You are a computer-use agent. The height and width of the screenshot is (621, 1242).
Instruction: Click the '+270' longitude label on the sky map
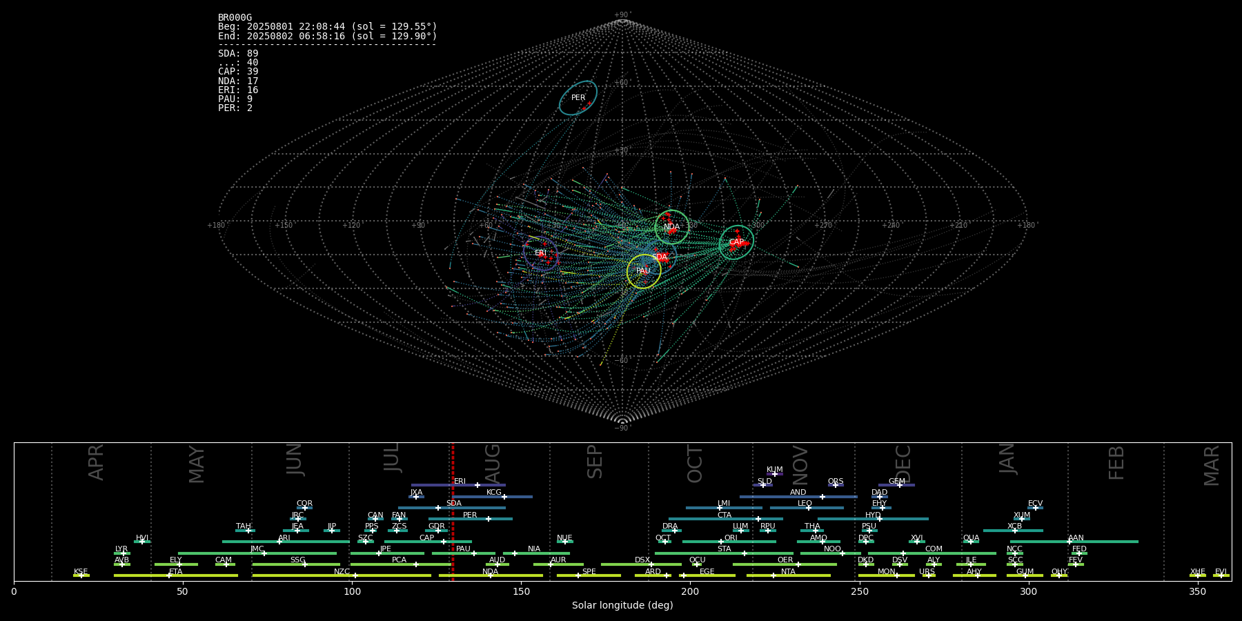coord(823,225)
